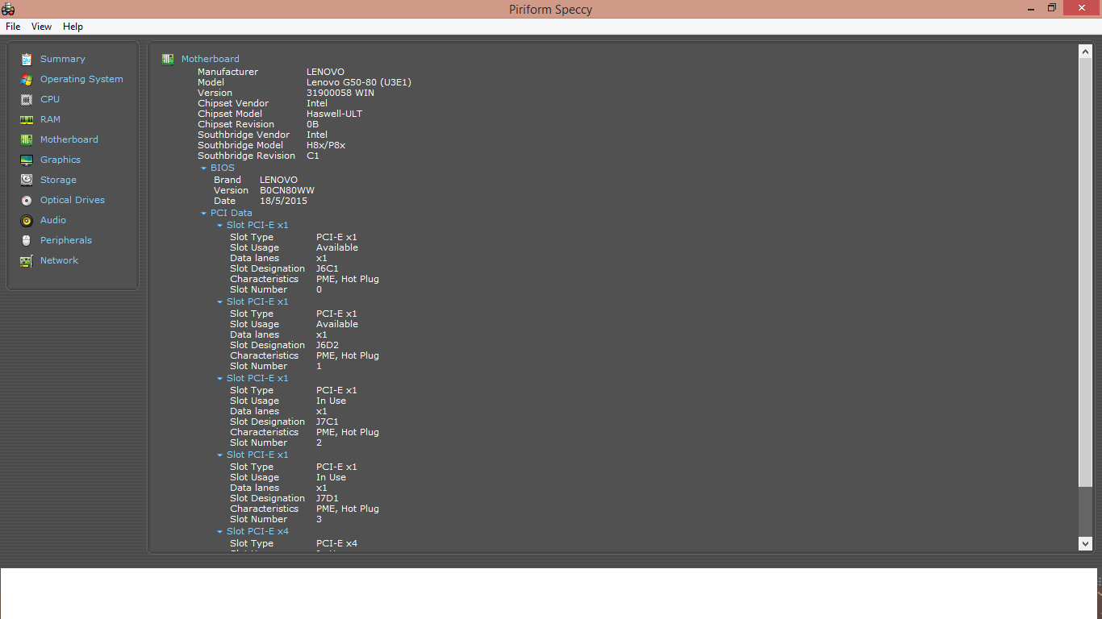Open the Help menu
Screen dimensions: 1102x619
[x=73, y=27]
